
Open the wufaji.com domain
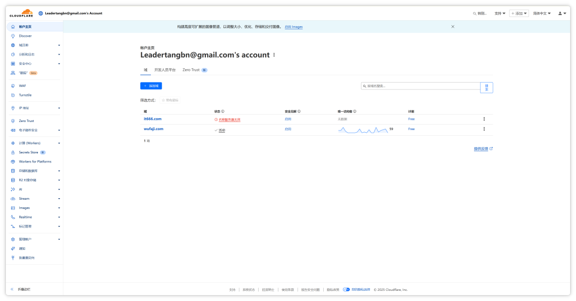coord(154,129)
